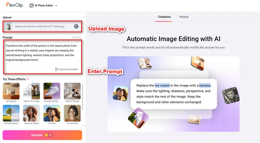Switch to the Creations tab
The image size is (260, 143).
164,17
